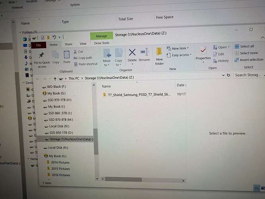
Task: Click navigation pane vertical scrollbar thumb
Action: pyautogui.click(x=96, y=141)
